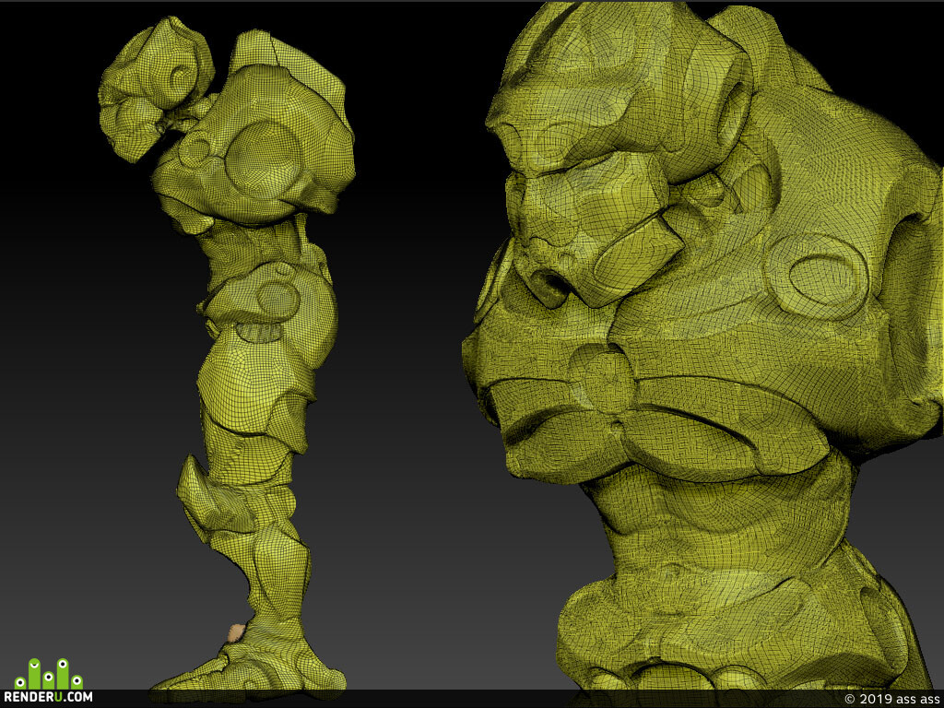
Task: Select the ribbed vent below the hip joint
Action: 259,332
